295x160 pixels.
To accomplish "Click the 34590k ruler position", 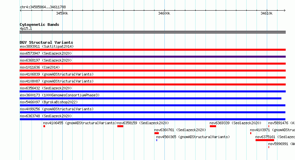I will (62, 13).
